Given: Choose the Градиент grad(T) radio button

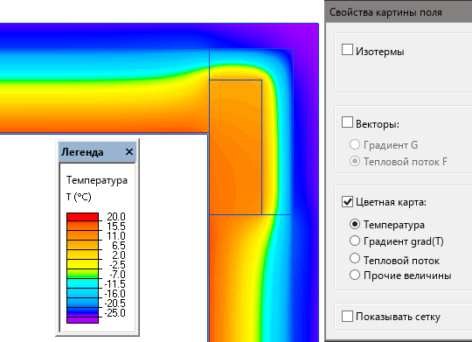Looking at the screenshot, I should click(x=355, y=241).
